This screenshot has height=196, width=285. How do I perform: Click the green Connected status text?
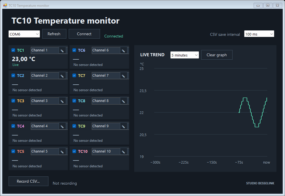pos(114,36)
